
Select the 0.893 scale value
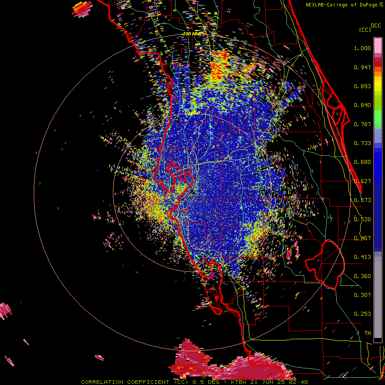362,86
